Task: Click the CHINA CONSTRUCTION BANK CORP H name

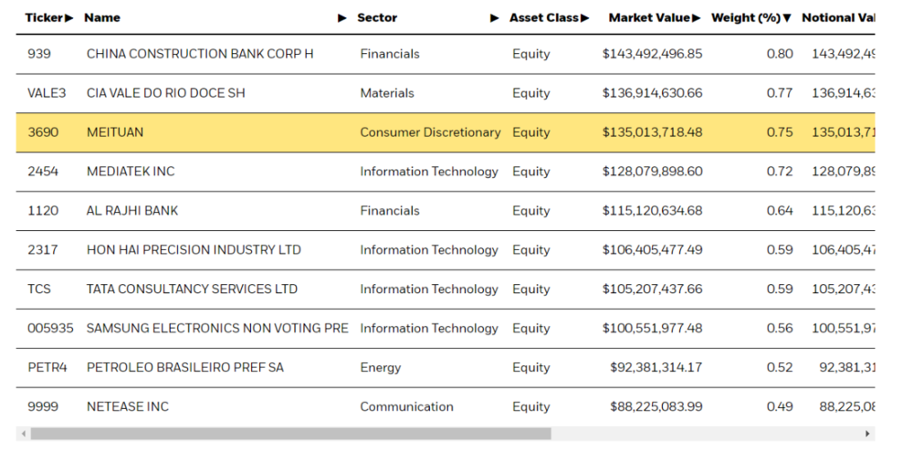Action: [x=200, y=54]
